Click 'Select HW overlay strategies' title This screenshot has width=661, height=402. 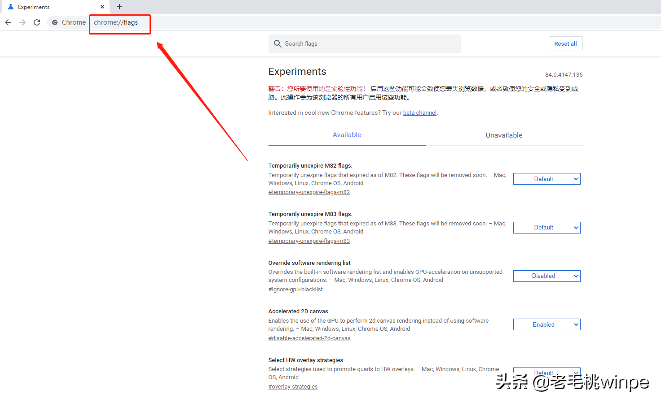pos(305,360)
